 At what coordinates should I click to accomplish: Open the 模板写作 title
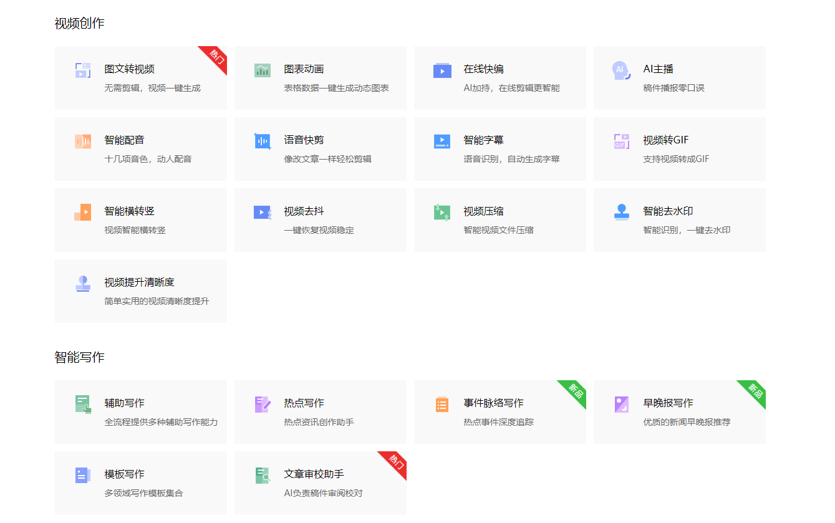(125, 474)
